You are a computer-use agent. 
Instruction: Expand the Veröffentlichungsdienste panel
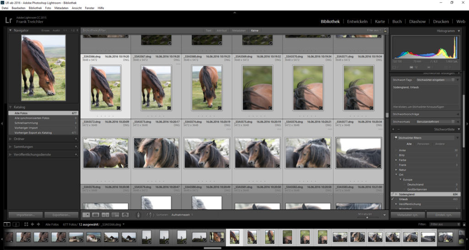coord(11,155)
